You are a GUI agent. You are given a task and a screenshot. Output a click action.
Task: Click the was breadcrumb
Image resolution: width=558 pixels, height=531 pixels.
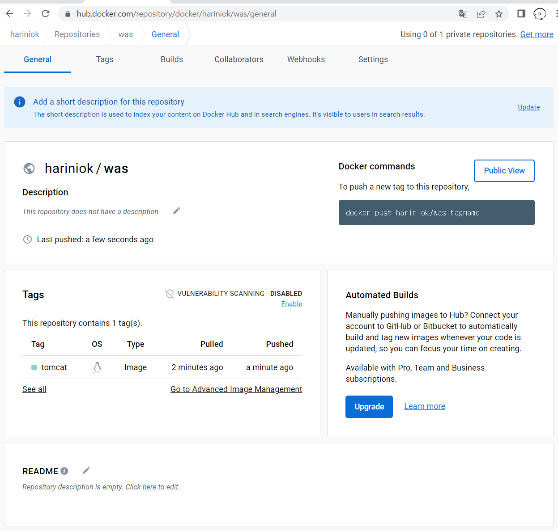click(x=126, y=34)
